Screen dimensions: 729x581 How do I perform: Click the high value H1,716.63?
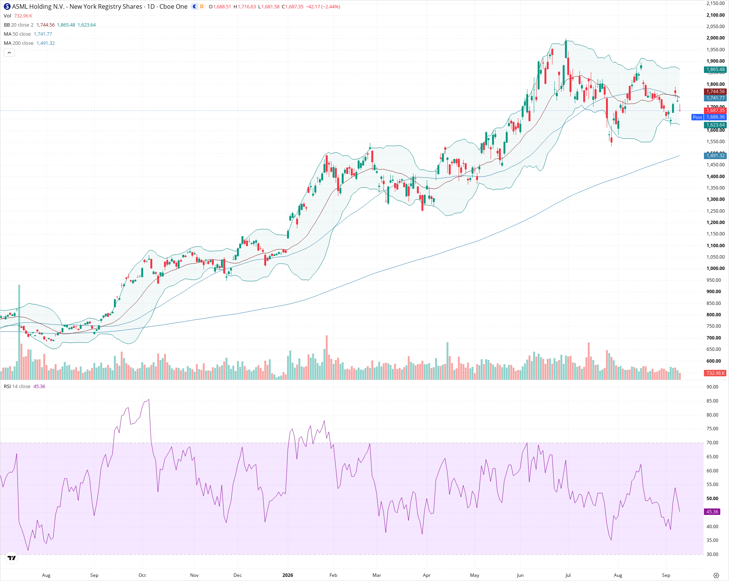coord(245,6)
